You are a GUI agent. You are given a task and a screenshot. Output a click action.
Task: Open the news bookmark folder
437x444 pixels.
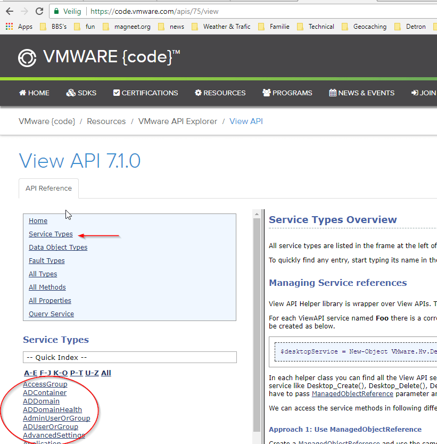pyautogui.click(x=171, y=27)
